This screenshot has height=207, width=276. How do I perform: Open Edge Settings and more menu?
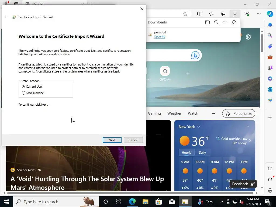click(259, 14)
